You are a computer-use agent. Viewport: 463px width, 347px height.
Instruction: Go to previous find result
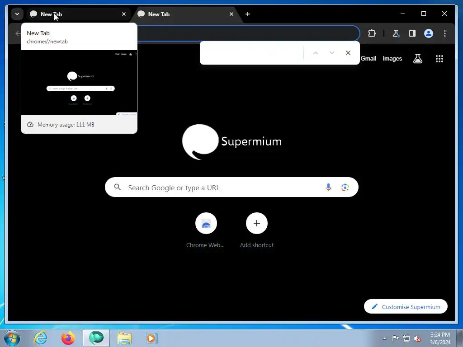pos(315,53)
